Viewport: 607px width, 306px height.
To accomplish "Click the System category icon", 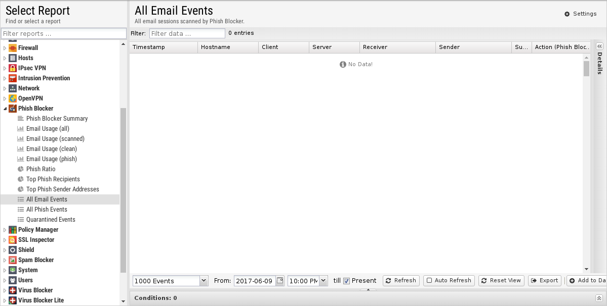I will pos(12,270).
